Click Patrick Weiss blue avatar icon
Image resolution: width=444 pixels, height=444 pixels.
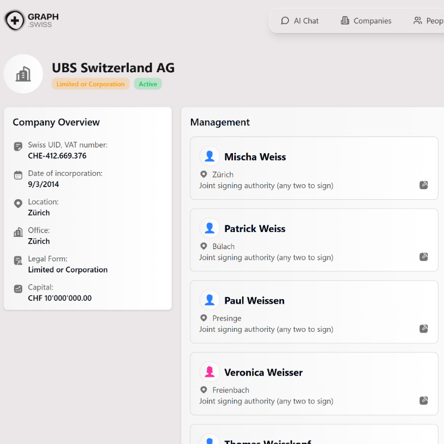point(210,228)
